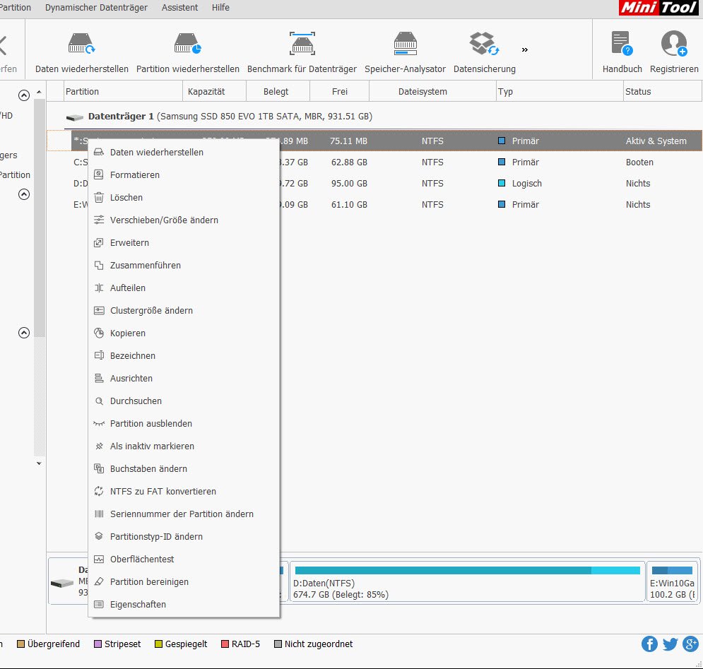Open Eigenschaften for the partition

point(137,604)
